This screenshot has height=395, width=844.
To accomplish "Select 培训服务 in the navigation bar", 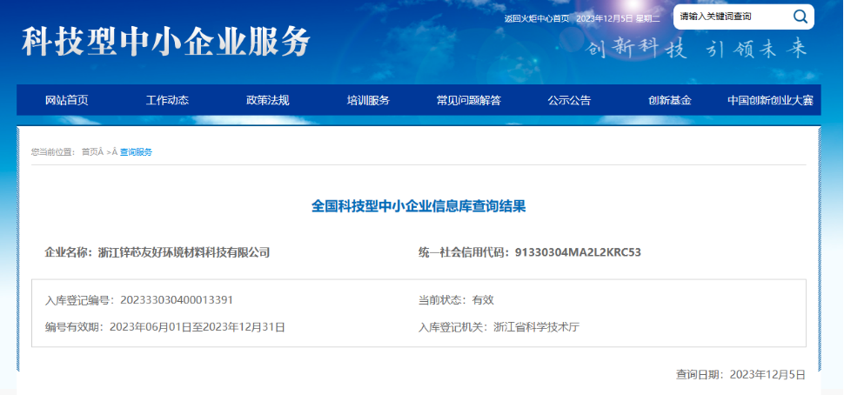I will 368,100.
